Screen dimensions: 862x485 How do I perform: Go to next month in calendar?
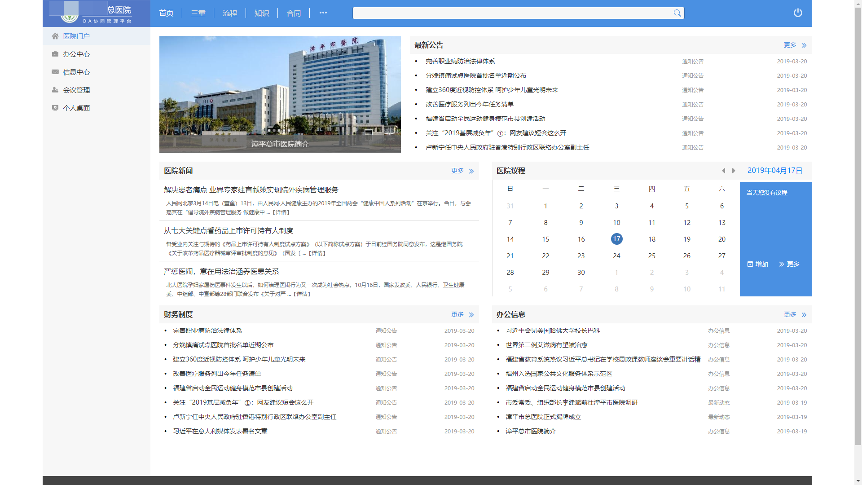point(734,171)
